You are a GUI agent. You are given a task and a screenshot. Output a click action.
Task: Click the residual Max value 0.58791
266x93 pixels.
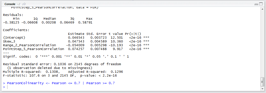coord(85,22)
